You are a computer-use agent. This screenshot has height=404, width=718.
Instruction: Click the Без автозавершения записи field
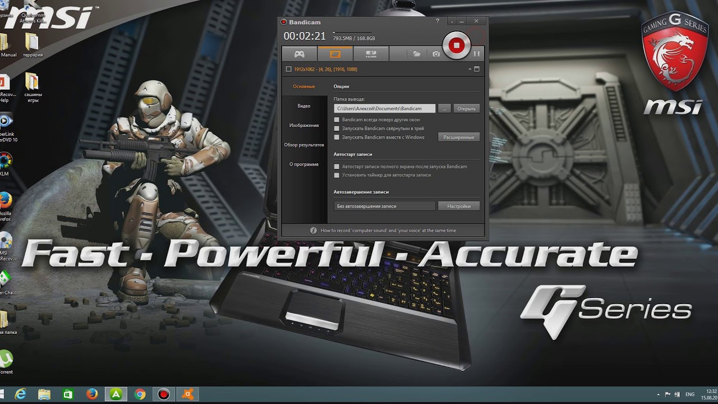pos(385,206)
